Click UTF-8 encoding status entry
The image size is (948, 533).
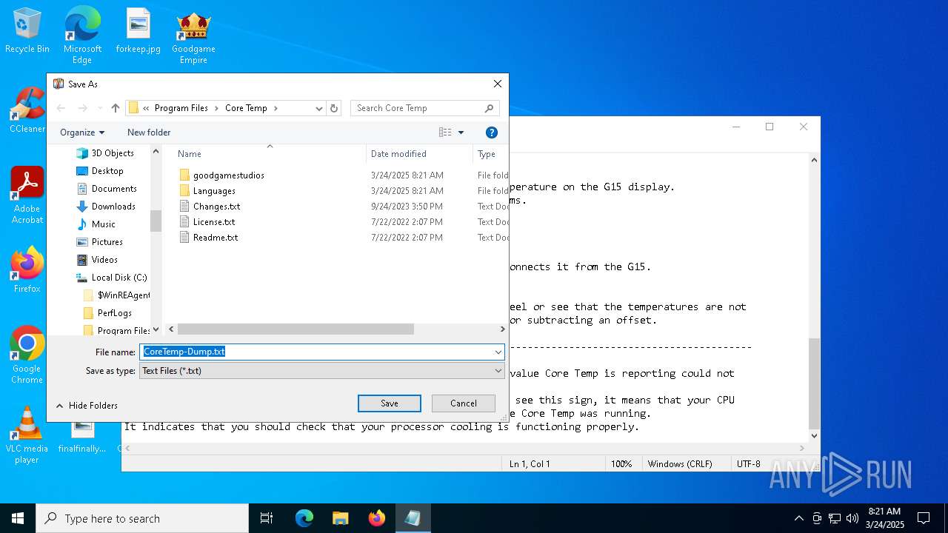[x=748, y=464]
